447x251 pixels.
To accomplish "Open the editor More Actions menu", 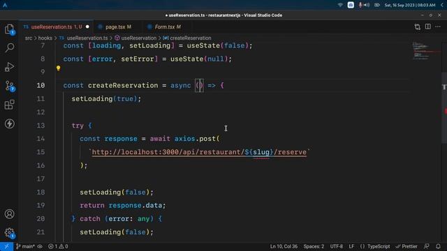I will [x=438, y=26].
